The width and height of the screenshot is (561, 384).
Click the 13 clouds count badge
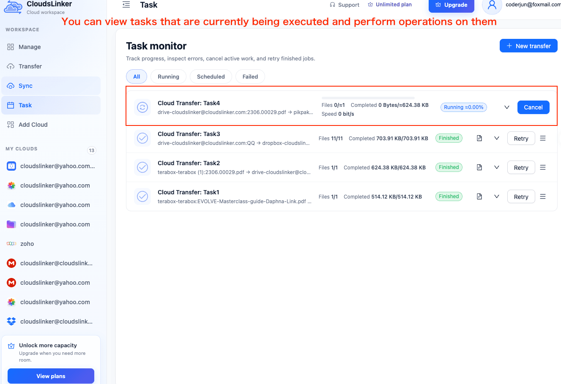91,150
